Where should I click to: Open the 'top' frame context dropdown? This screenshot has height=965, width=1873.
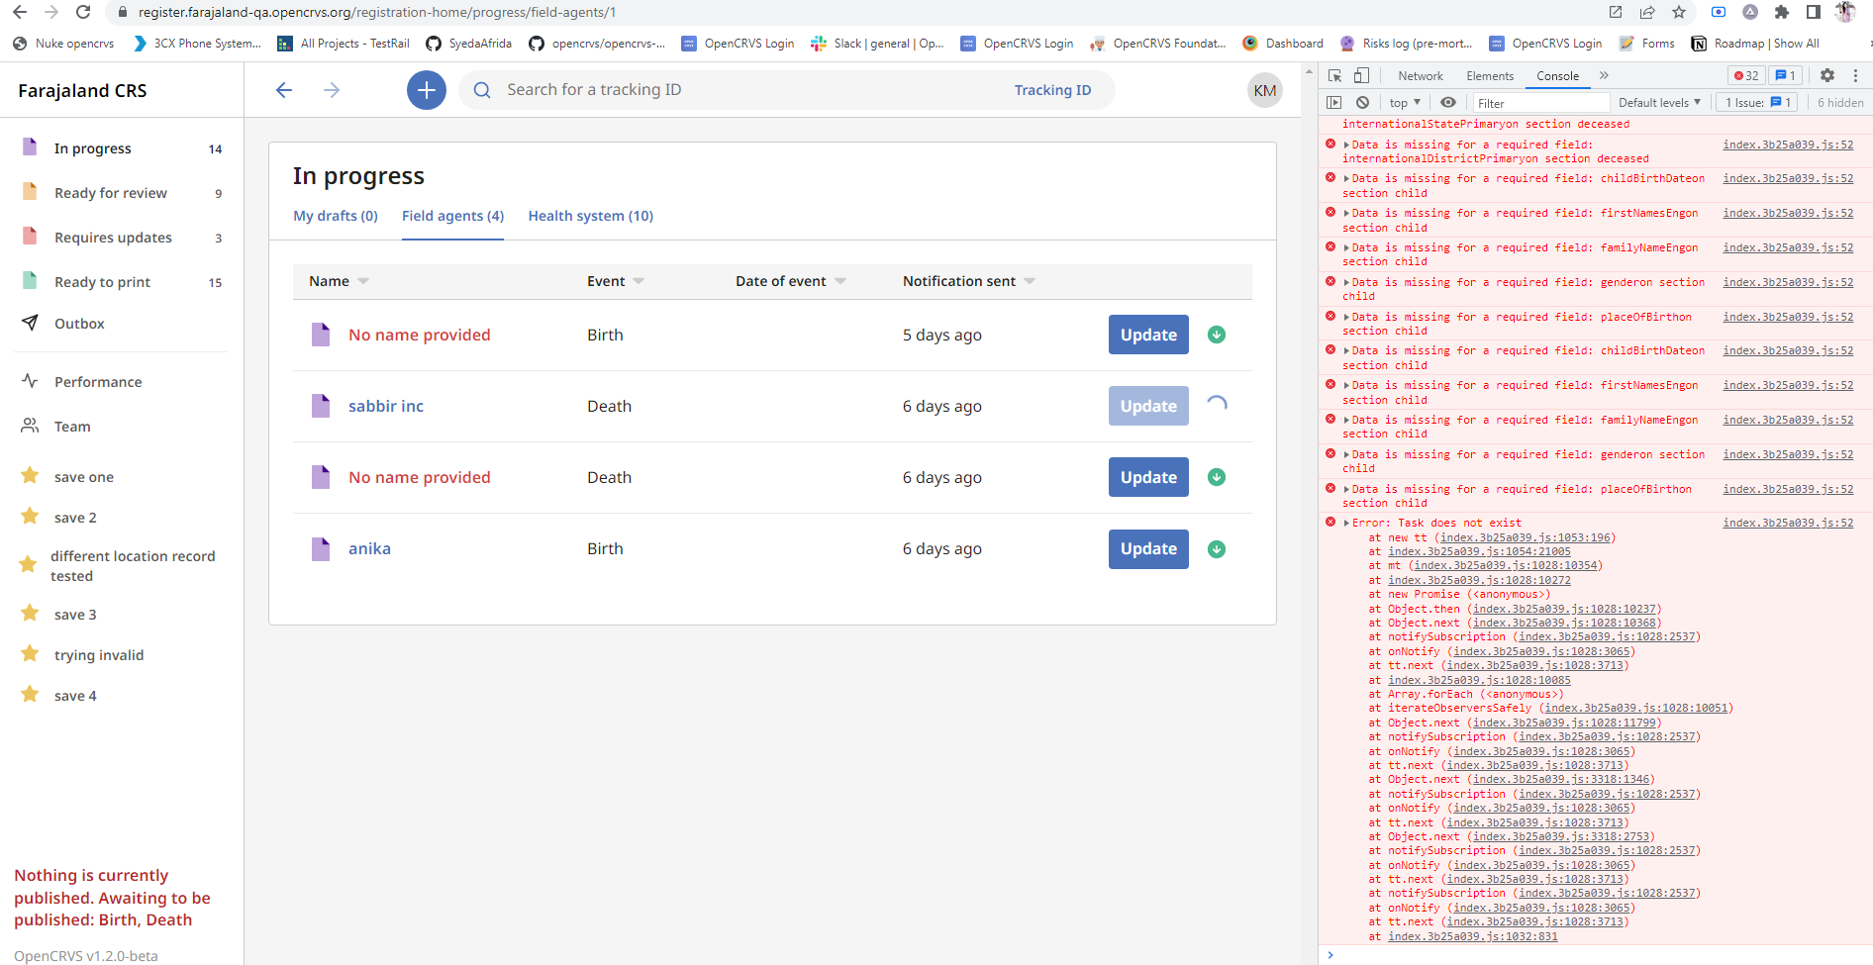pyautogui.click(x=1403, y=102)
